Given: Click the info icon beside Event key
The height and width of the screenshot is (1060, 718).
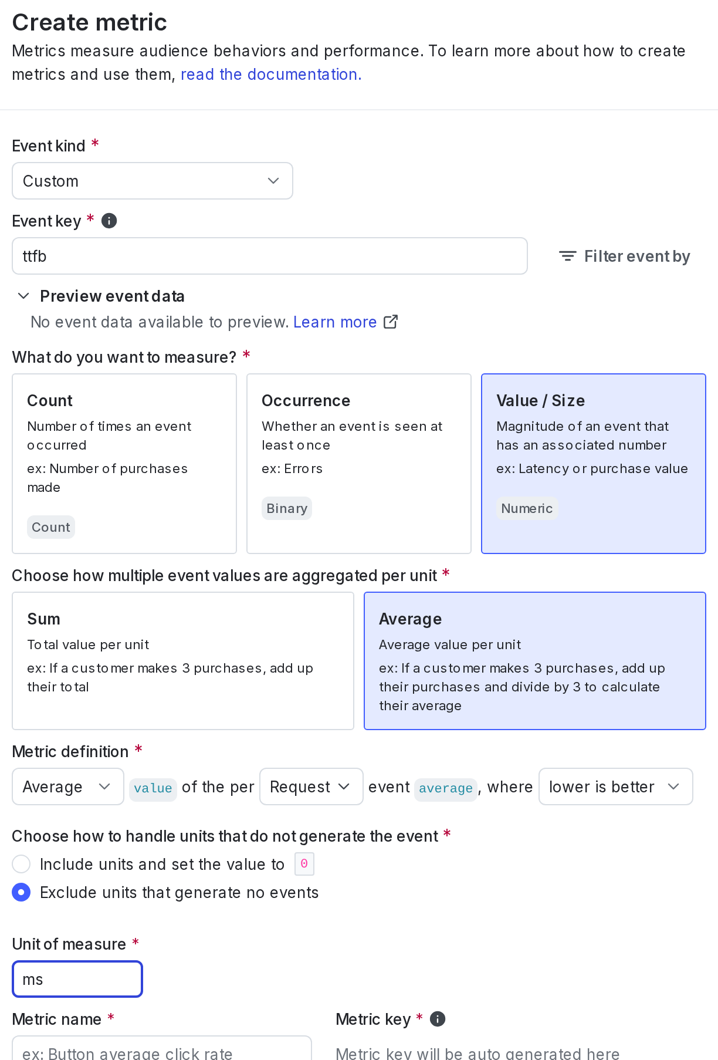Looking at the screenshot, I should 109,221.
